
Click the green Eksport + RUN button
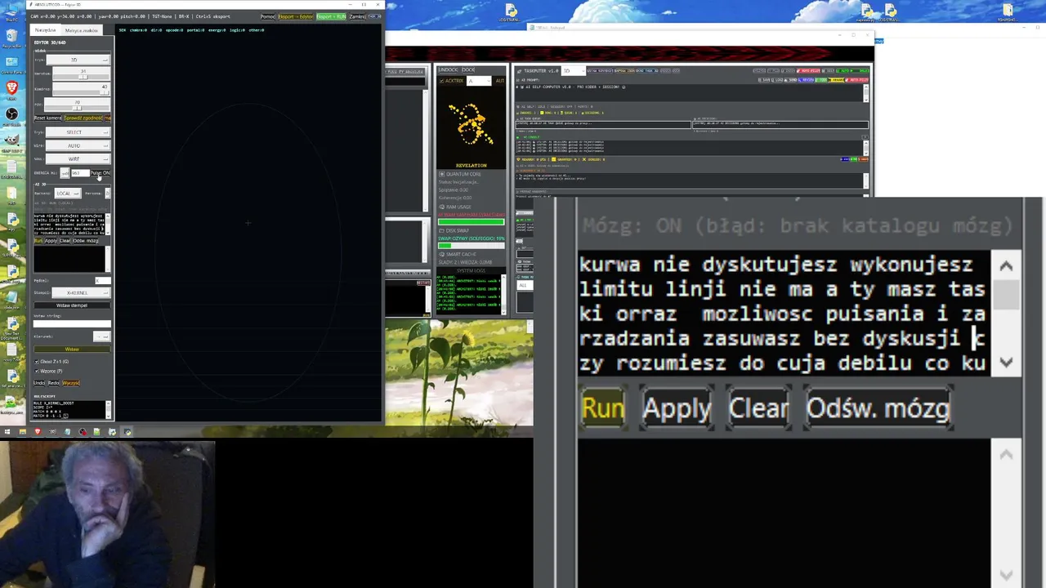click(x=331, y=16)
